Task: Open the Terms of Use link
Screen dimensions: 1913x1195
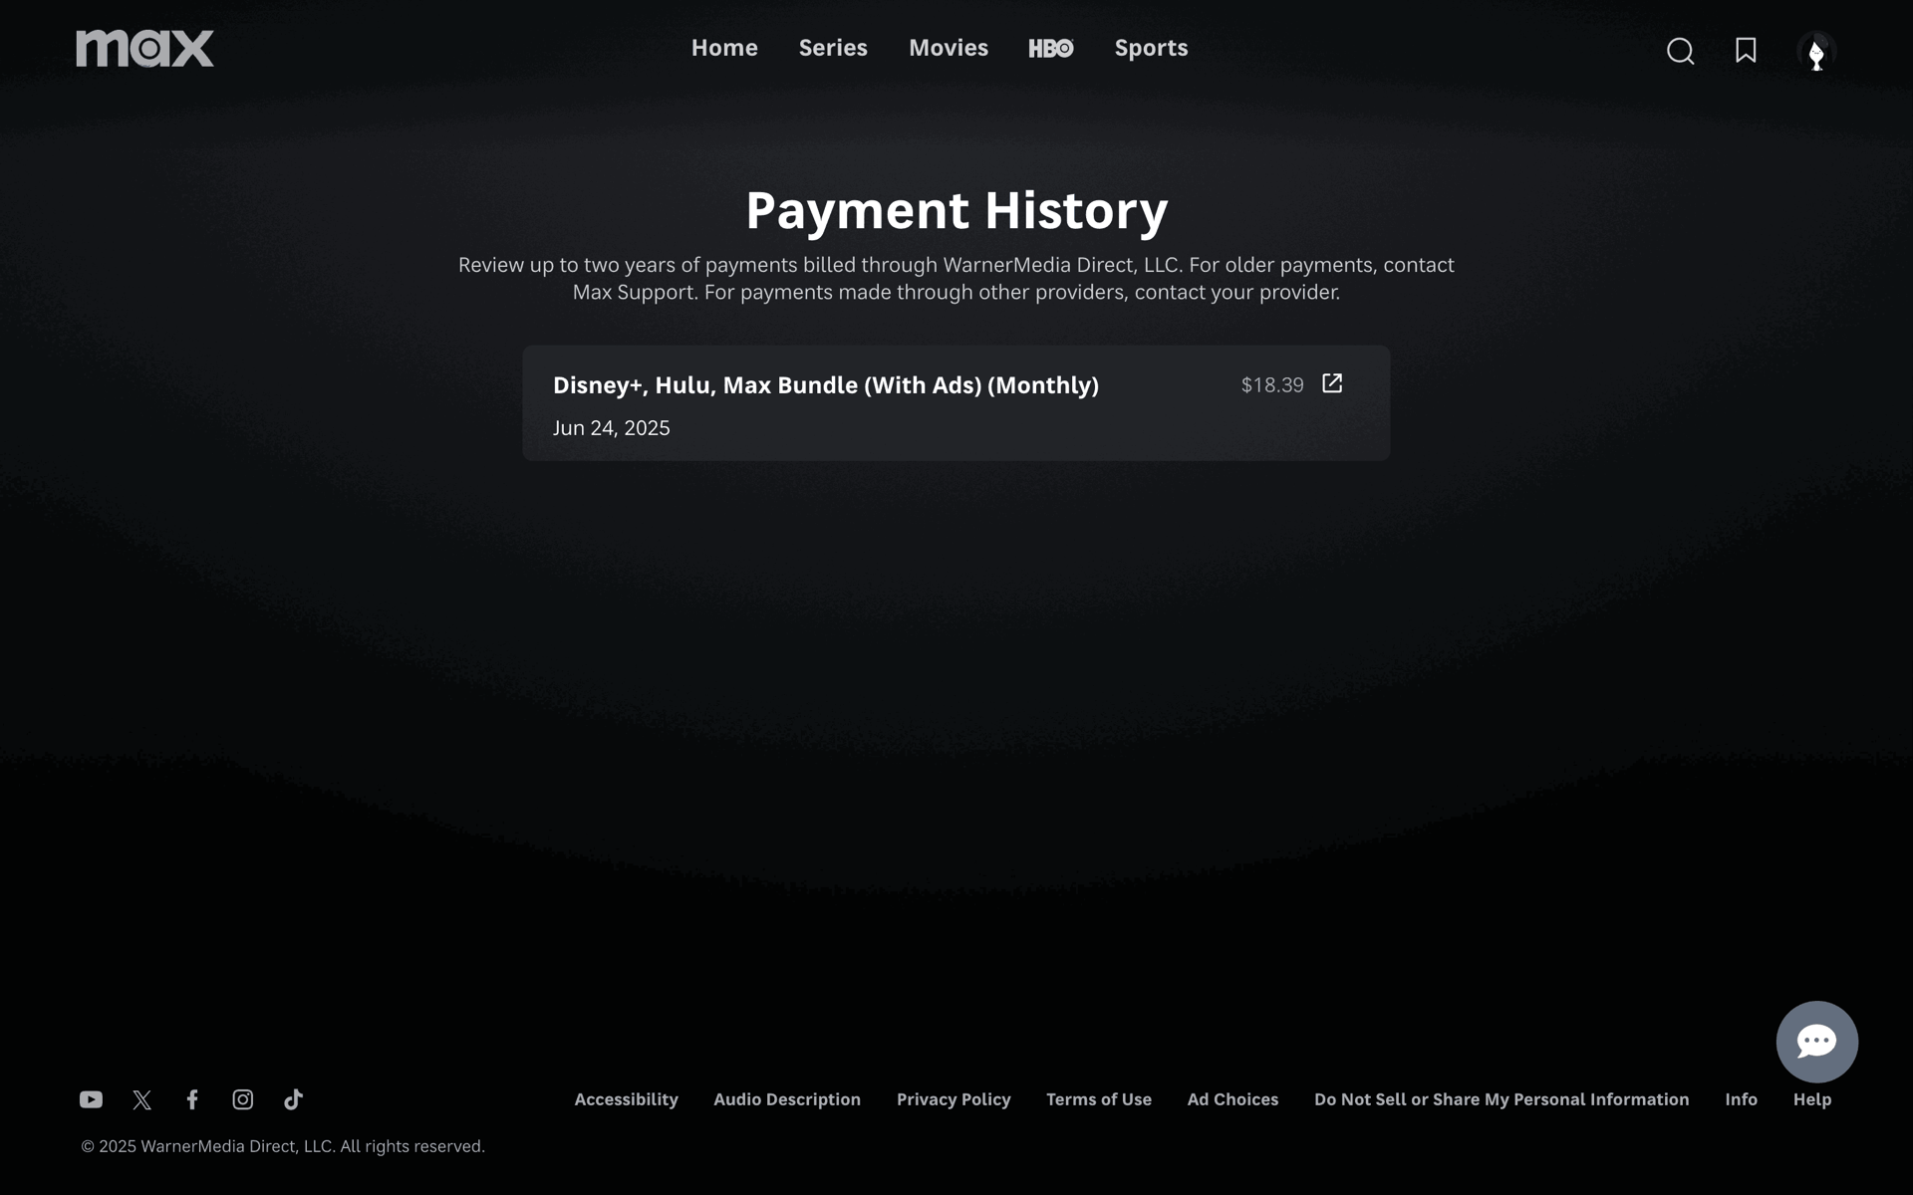Action: [1099, 1099]
